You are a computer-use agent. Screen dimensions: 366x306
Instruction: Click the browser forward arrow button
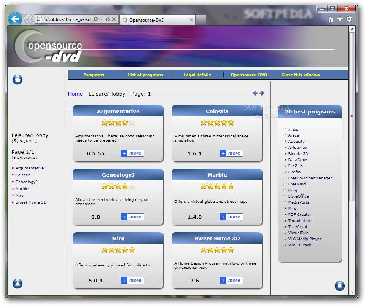[29, 19]
